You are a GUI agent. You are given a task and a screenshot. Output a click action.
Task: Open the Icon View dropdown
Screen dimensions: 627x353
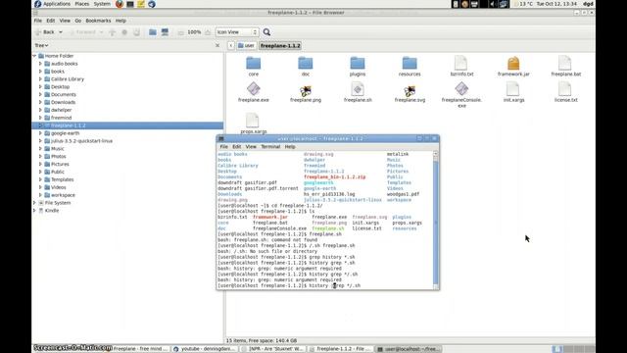pos(237,32)
